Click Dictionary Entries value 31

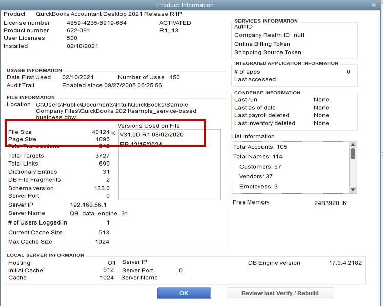[106, 172]
